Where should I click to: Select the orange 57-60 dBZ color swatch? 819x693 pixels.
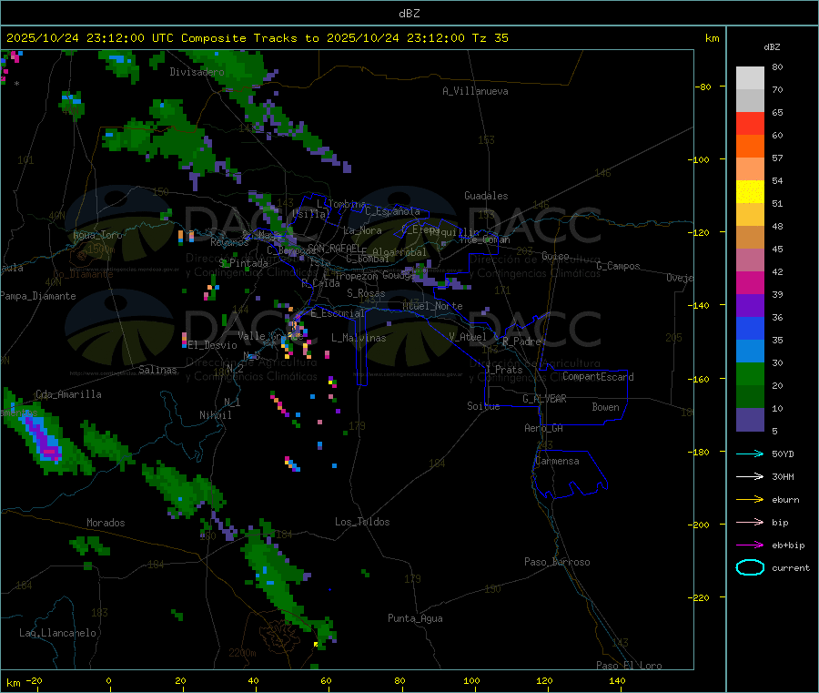[x=750, y=147]
